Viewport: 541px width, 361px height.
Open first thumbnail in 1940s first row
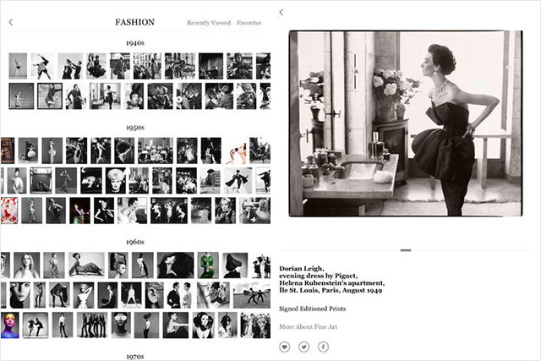coord(18,66)
